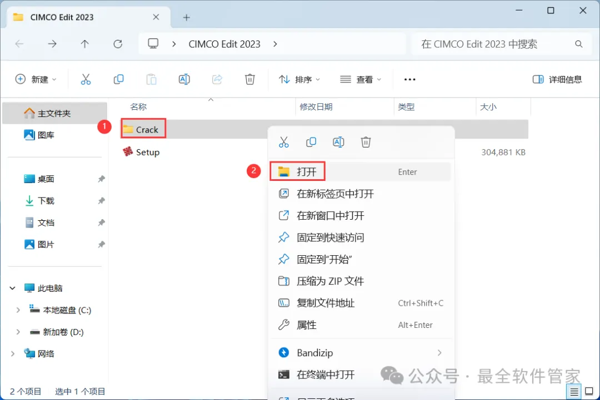
Task: Expand the Network tree node
Action: pyautogui.click(x=13, y=353)
